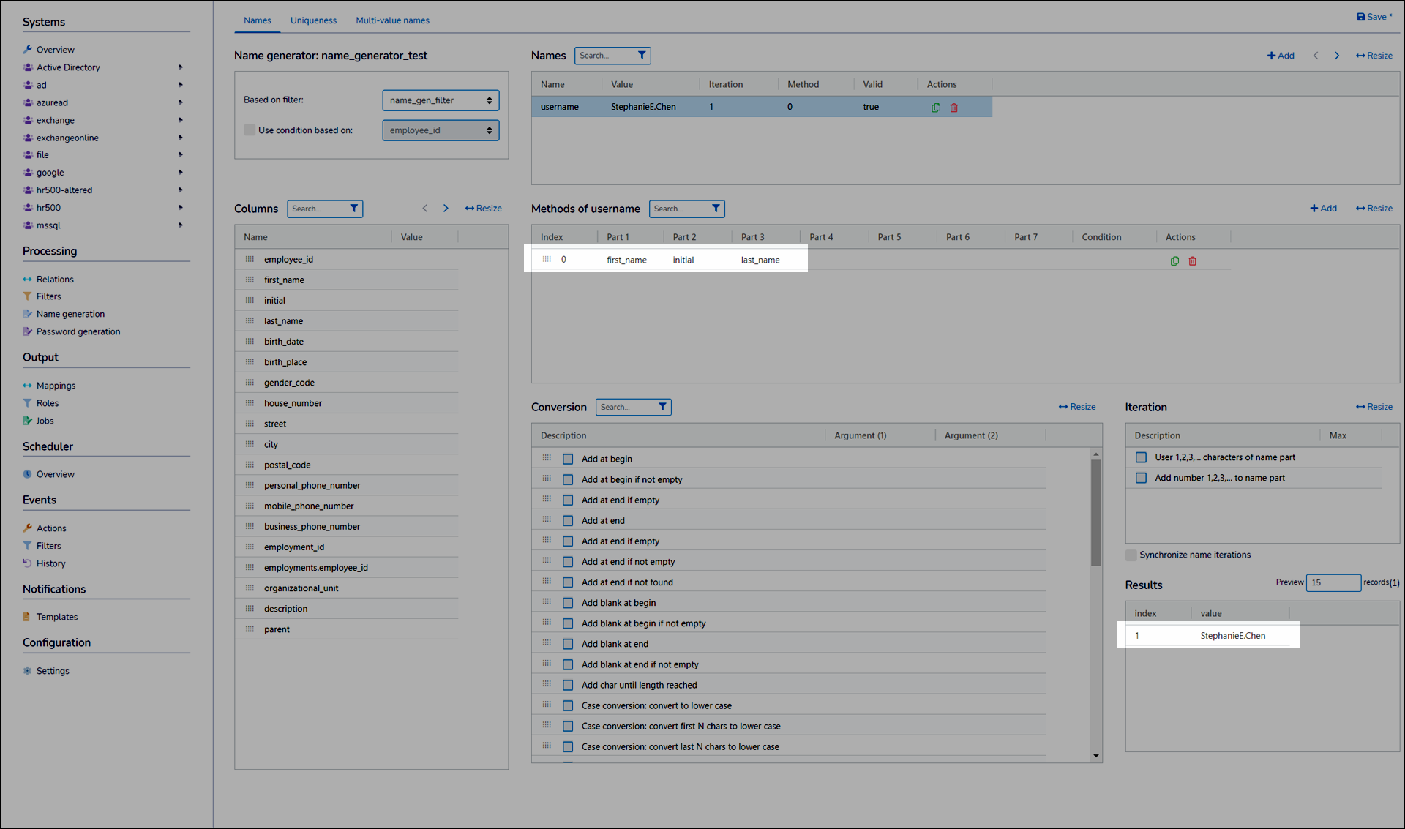
Task: Open Actions under Events
Action: pos(44,528)
